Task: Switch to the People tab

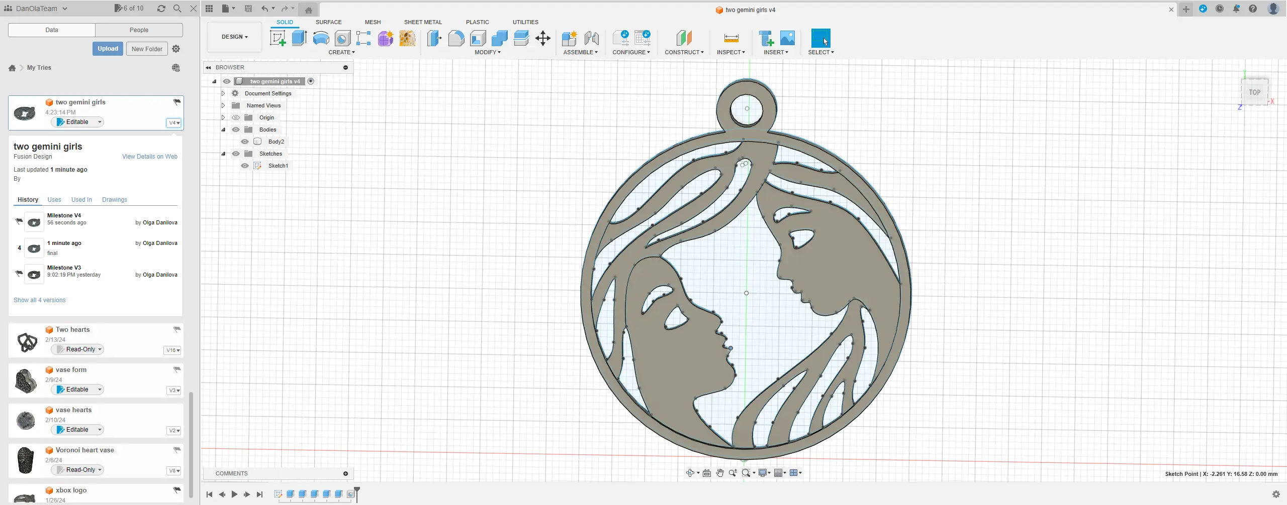Action: tap(139, 30)
